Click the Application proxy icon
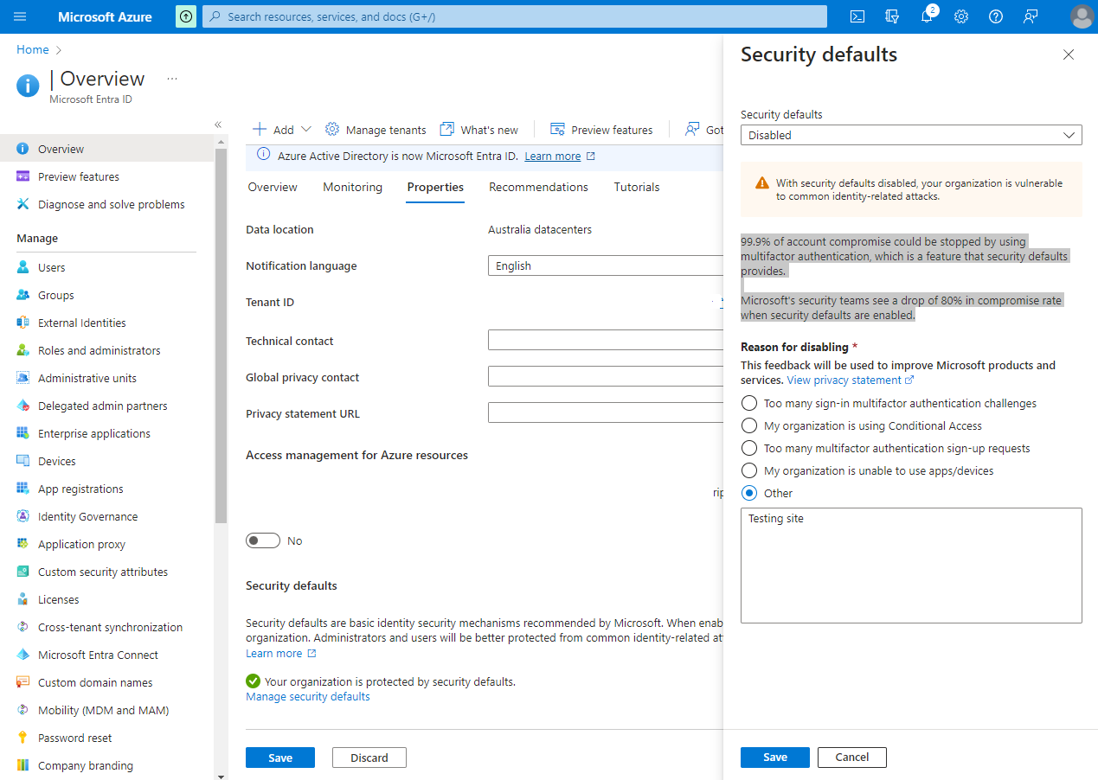 click(x=23, y=544)
